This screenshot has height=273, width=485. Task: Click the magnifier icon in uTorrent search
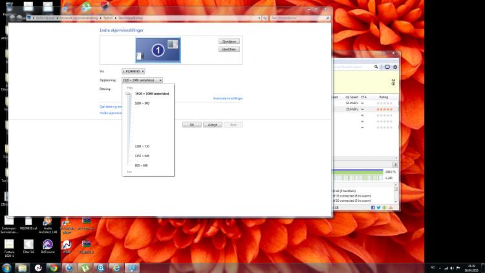pos(376,67)
